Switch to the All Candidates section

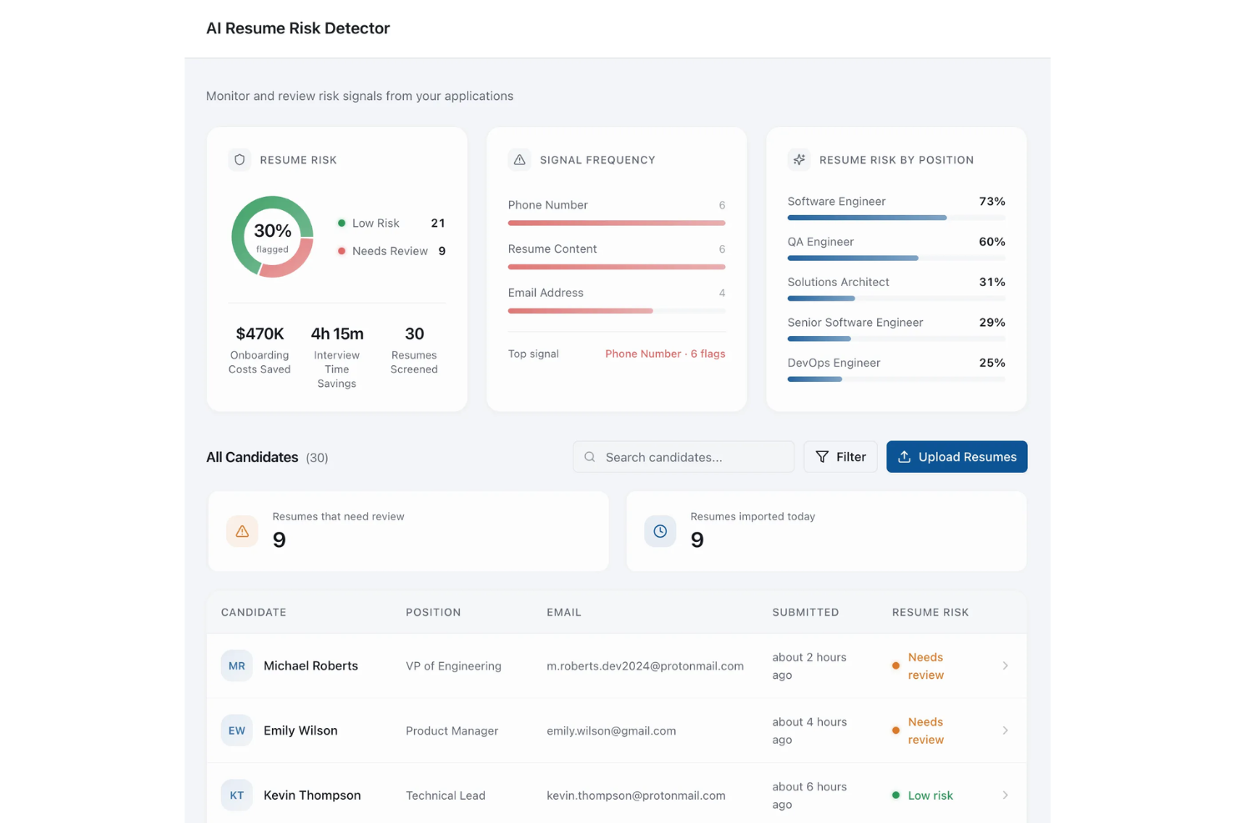[x=251, y=457]
